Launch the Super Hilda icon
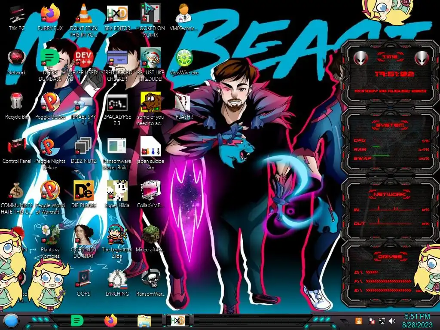The image size is (440, 330). coord(117,190)
